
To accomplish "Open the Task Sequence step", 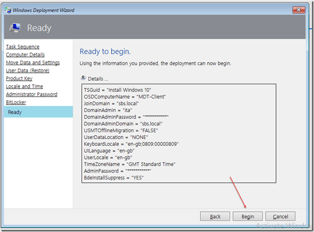I will coord(22,47).
